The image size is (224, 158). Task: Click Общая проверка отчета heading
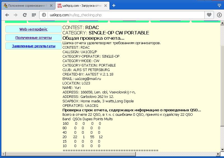coord(94,38)
